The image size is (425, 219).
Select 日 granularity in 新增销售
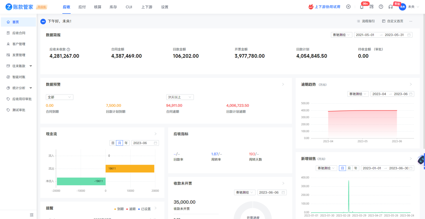point(342,168)
